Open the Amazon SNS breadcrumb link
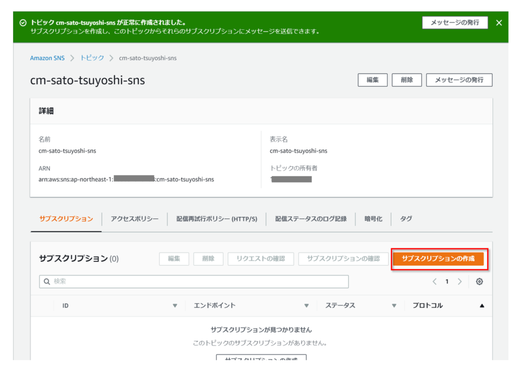 (x=47, y=57)
